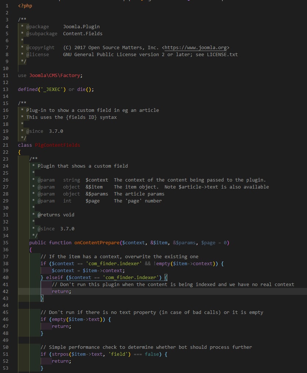Click the &$params parameter in function signature
Image resolution: width=307 pixels, height=373 pixels.
(x=184, y=243)
